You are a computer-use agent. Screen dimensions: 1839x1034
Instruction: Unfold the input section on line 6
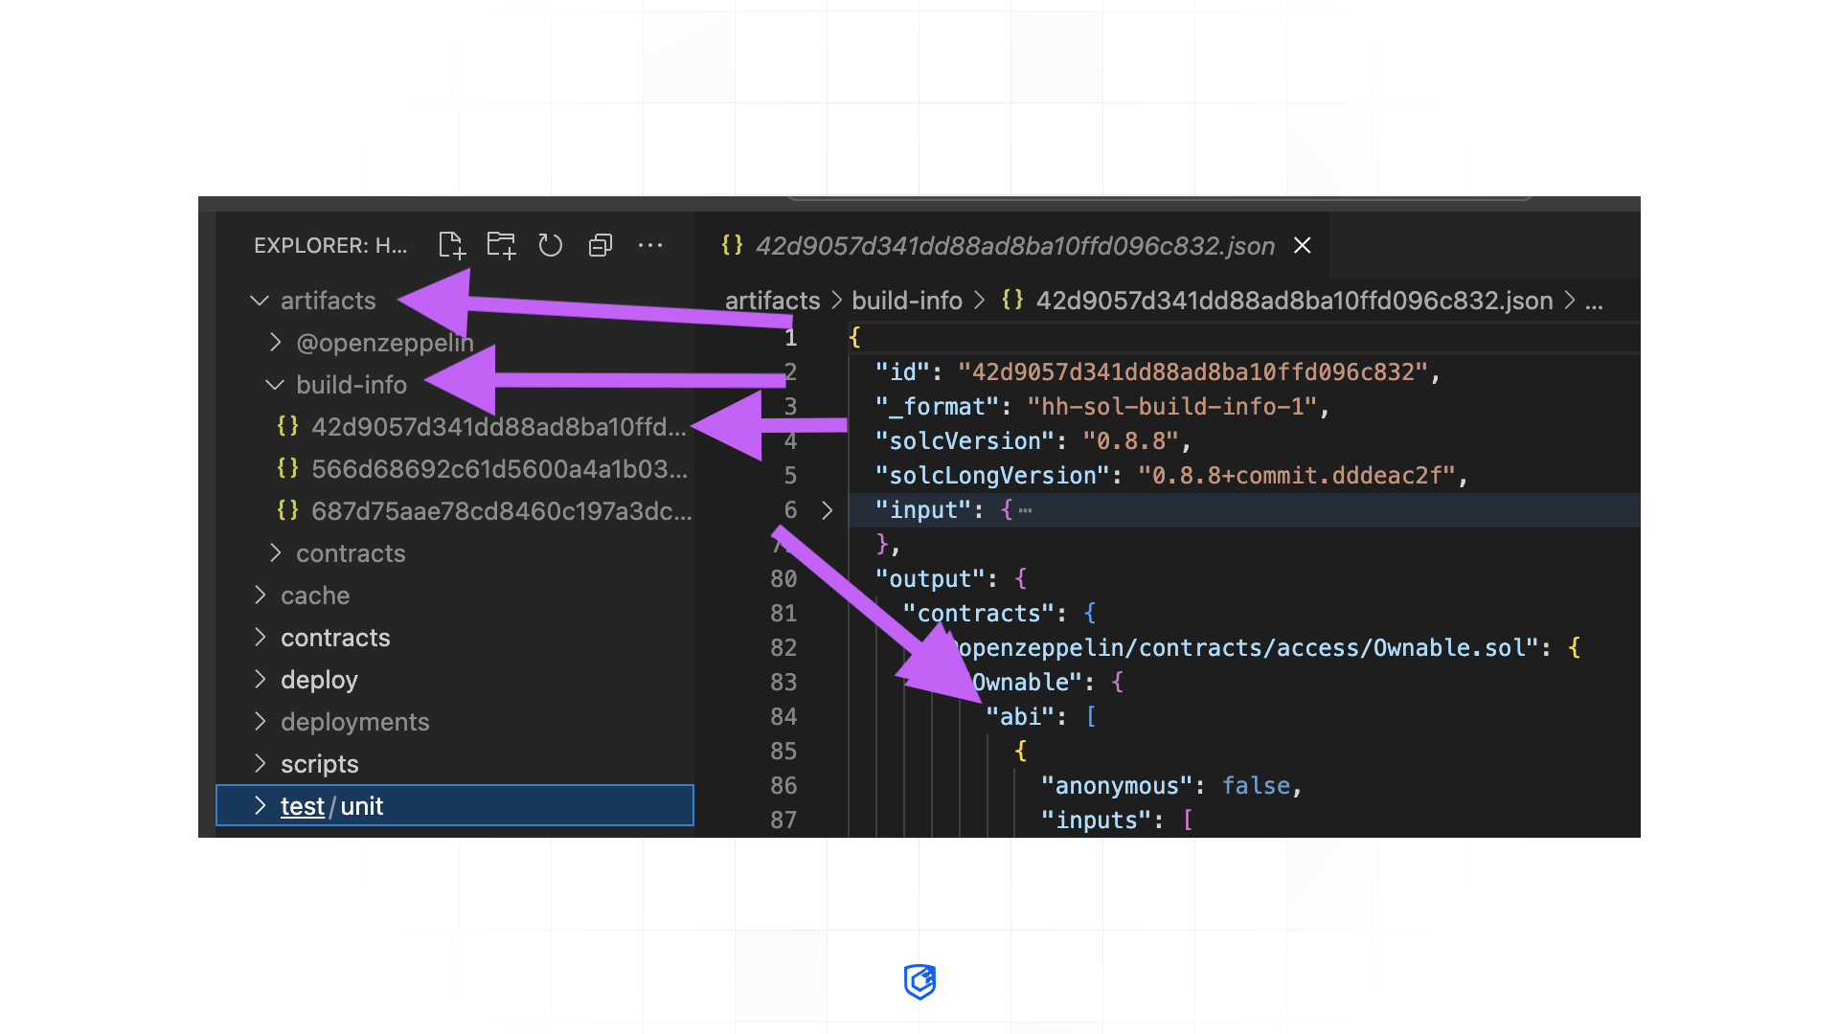pos(828,510)
